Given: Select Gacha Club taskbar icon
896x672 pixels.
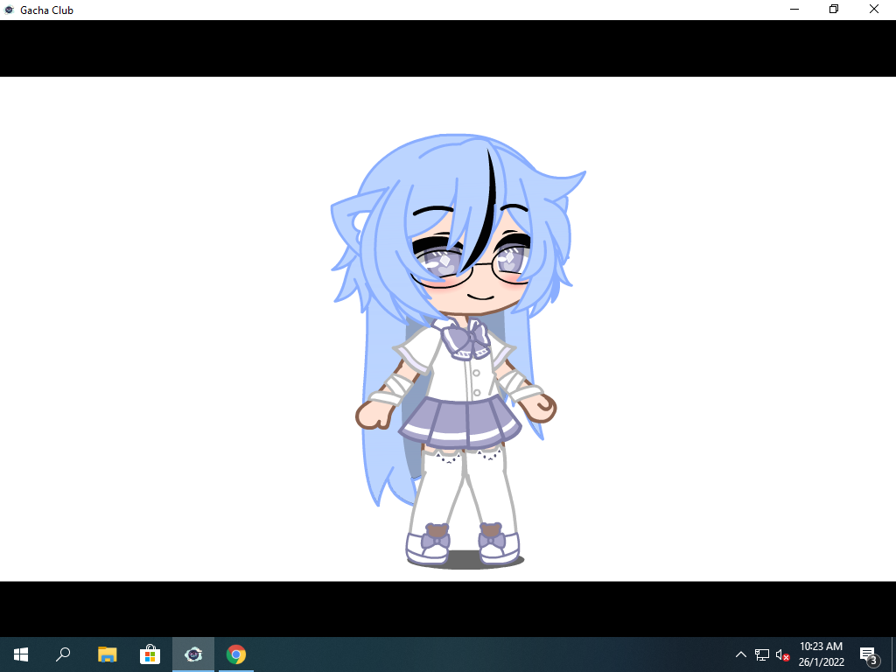Looking at the screenshot, I should pos(193,654).
